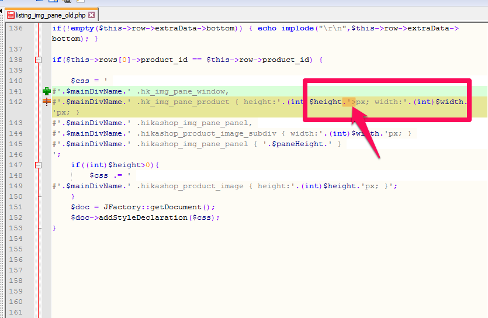The image size is (488, 318).
Task: Click line number 161 in the margin
Action: [16, 312]
